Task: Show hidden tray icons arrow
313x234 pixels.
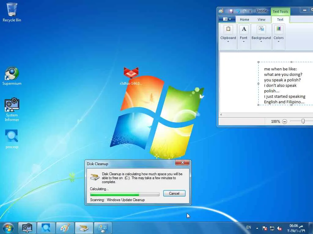Action: 257,228
